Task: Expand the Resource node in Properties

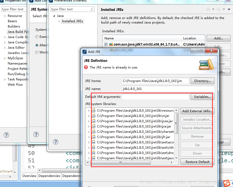Action: click(x=5, y=16)
